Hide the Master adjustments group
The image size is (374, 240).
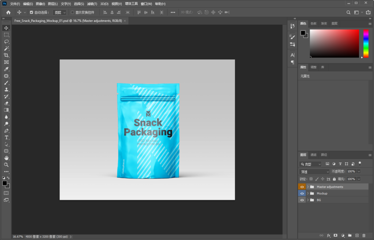tap(302, 187)
